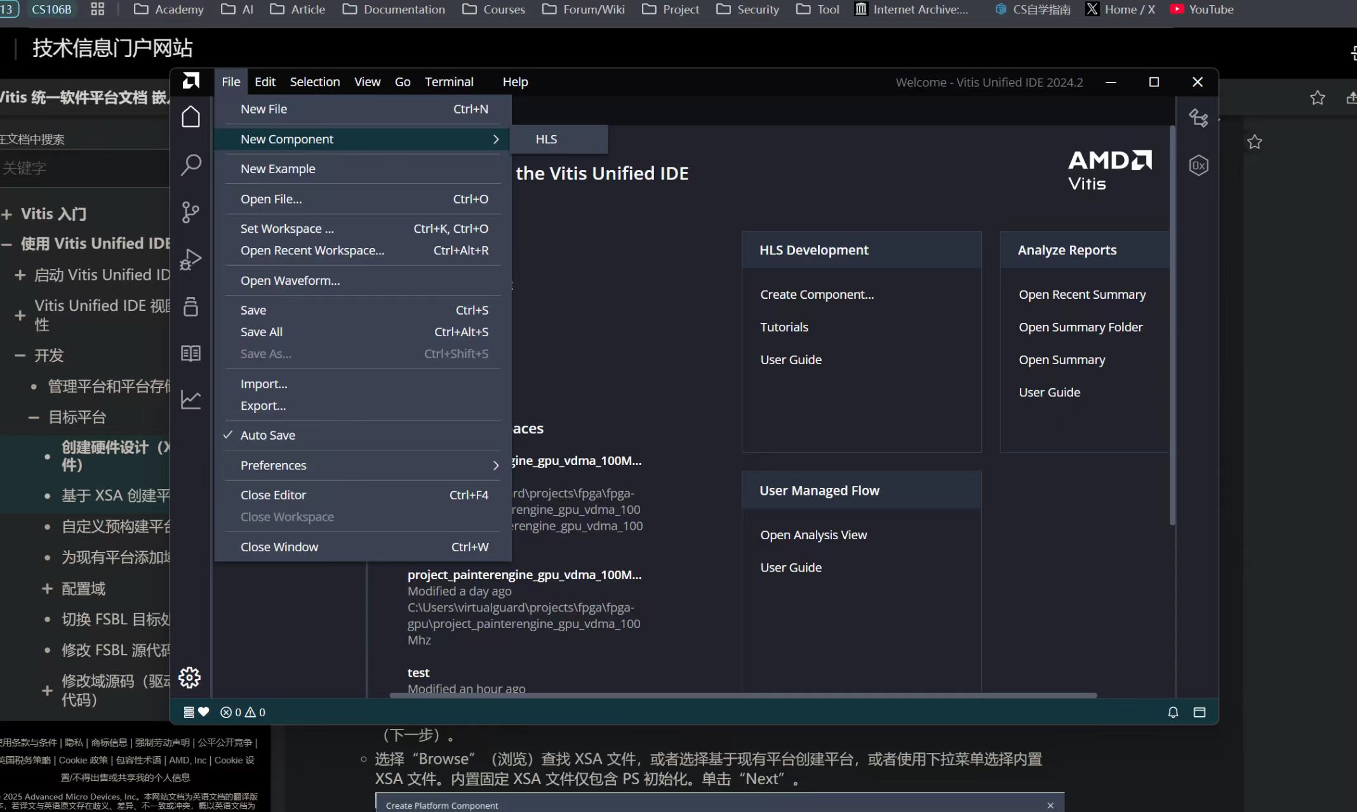
Task: Collapse the 使用 Vitis Unified IDE section
Action: [7, 244]
